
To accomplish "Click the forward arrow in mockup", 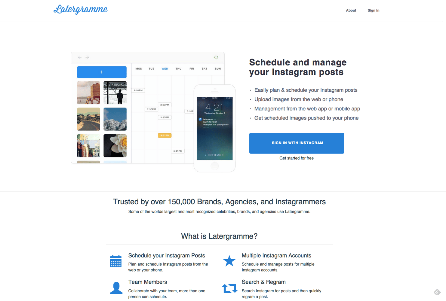I will click(87, 57).
